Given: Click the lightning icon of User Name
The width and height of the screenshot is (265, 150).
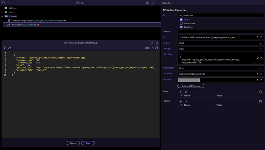Looking at the screenshot, I should click(x=258, y=73).
